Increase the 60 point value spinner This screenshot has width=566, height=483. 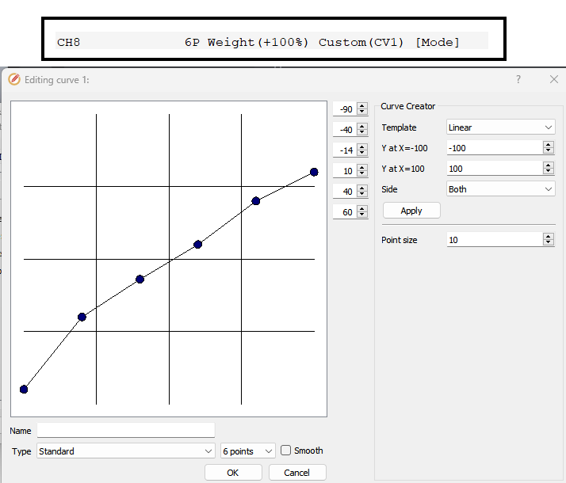tap(362, 209)
